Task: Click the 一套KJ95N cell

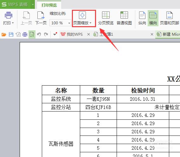Action: point(98,99)
